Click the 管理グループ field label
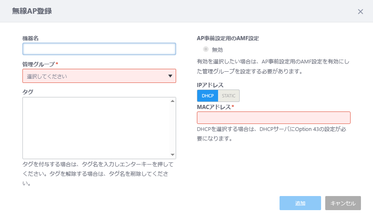The image size is (373, 218). click(39, 64)
